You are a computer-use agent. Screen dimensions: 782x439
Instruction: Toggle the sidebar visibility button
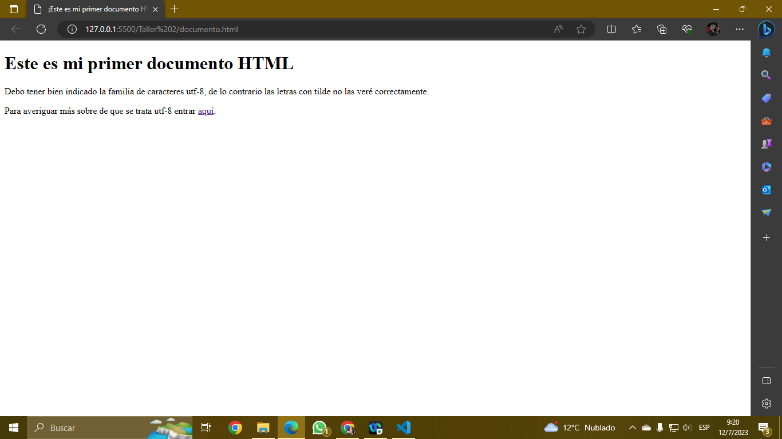click(766, 381)
